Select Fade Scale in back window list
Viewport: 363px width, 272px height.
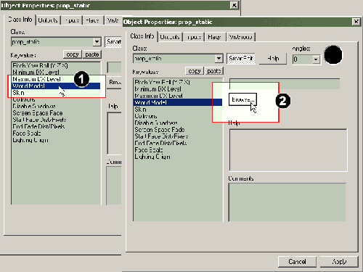[56, 133]
